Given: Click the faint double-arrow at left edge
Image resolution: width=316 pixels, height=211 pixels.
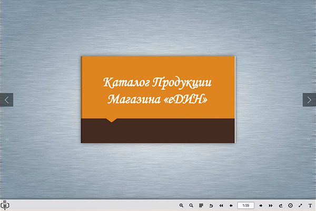Looking at the screenshot, I should click(7, 139).
